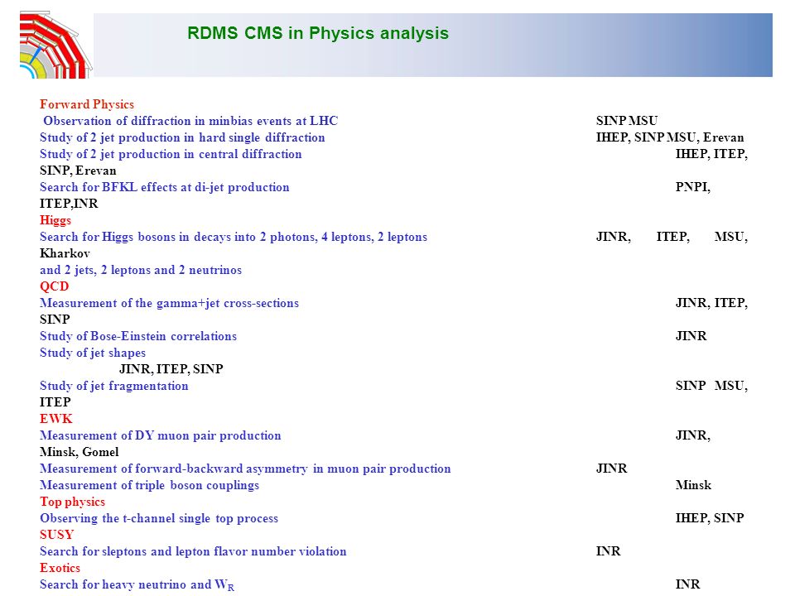Image resolution: width=795 pixels, height=596 pixels.
Task: Select 'IHEP, SINP MSU, Erevan' institute list
Action: [670, 137]
